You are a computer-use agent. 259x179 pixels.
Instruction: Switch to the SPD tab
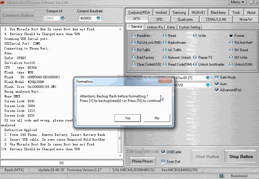159,19
